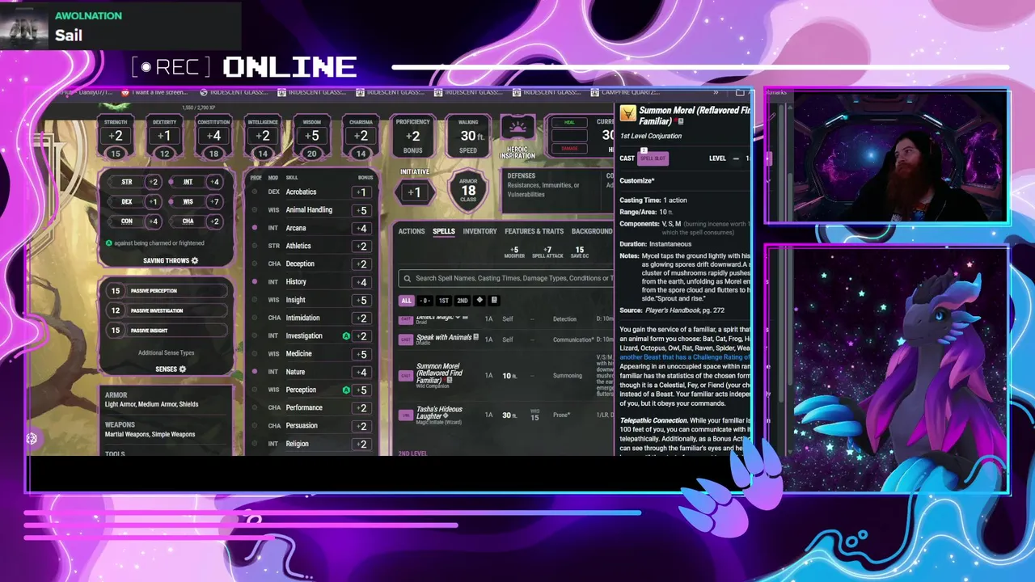Image resolution: width=1035 pixels, height=582 pixels.
Task: Open Speak with Animals spell name
Action: coord(444,337)
